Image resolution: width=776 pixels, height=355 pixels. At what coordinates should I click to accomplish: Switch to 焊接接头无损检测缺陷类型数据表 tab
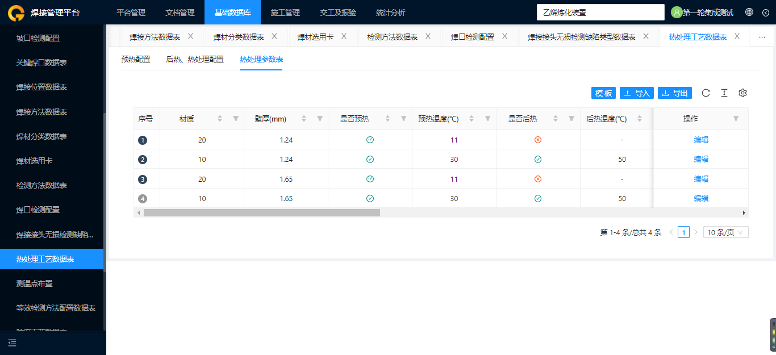[x=581, y=37]
